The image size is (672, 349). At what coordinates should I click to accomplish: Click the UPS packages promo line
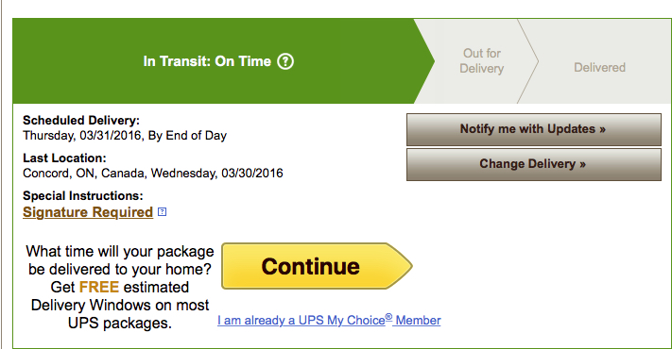click(x=120, y=323)
